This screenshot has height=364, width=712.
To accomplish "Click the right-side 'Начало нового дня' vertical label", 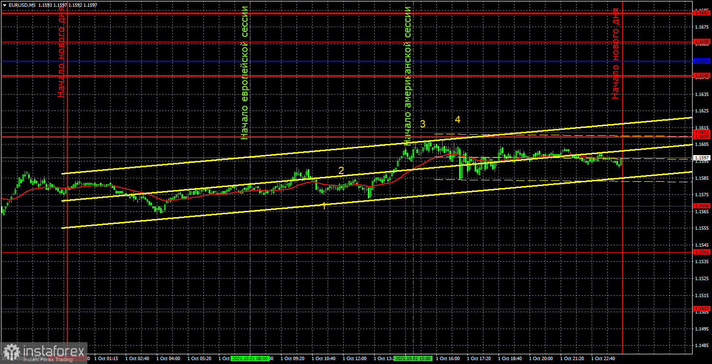I will pos(615,53).
